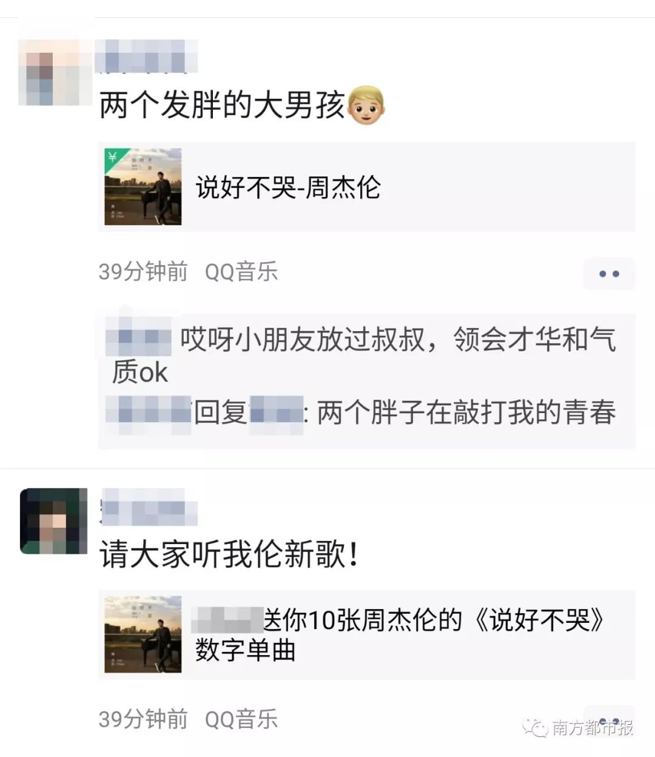Tap the yuan paid badge on album cover
This screenshot has width=655, height=757.
coord(112,157)
